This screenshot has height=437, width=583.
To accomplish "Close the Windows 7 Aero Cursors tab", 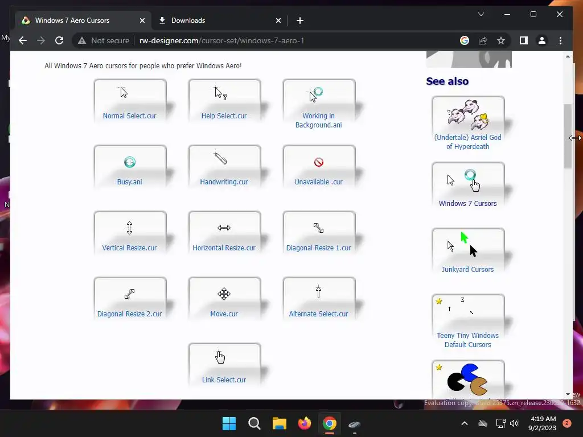I will point(142,20).
